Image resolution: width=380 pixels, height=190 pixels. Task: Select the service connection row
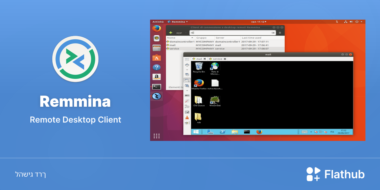225,48
